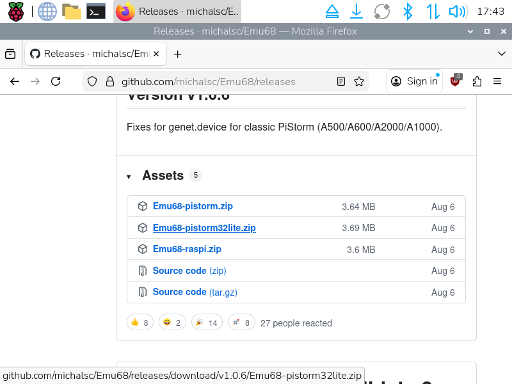The image size is (512, 384).
Task: Download Emu68-pistorm32lite.zip
Action: [204, 228]
